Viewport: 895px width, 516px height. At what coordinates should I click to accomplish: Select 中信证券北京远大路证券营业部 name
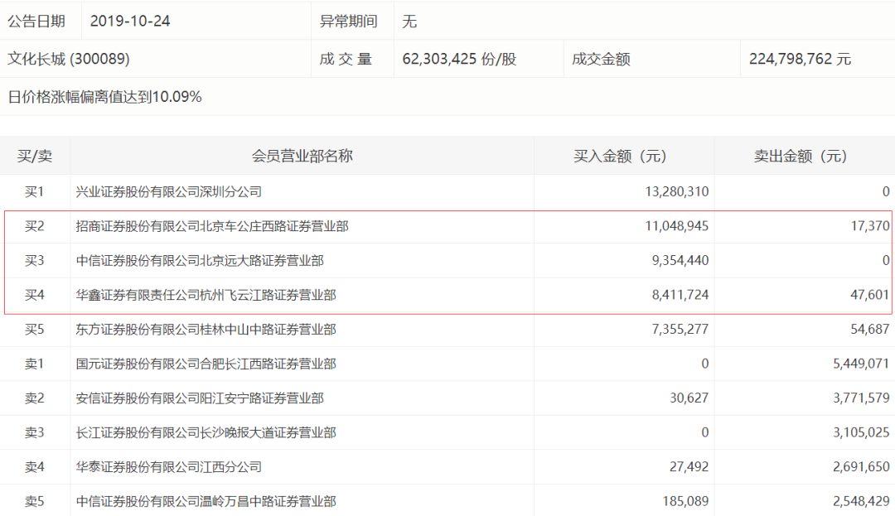(200, 261)
